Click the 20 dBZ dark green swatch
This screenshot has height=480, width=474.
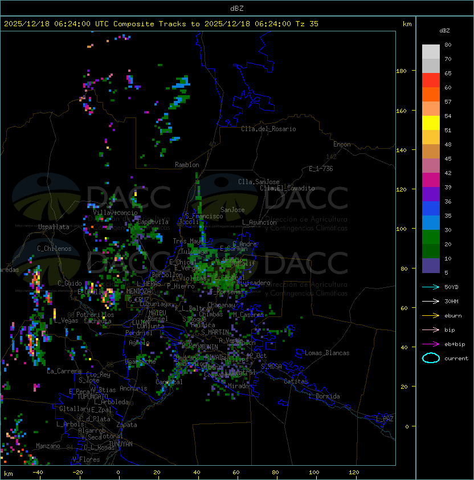pos(431,251)
